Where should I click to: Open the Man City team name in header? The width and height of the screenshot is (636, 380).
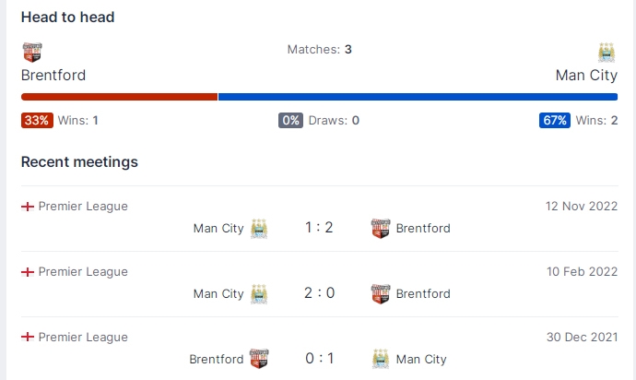click(x=586, y=75)
